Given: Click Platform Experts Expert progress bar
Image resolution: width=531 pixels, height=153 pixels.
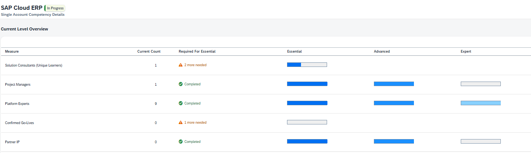Looking at the screenshot, I should (x=480, y=103).
